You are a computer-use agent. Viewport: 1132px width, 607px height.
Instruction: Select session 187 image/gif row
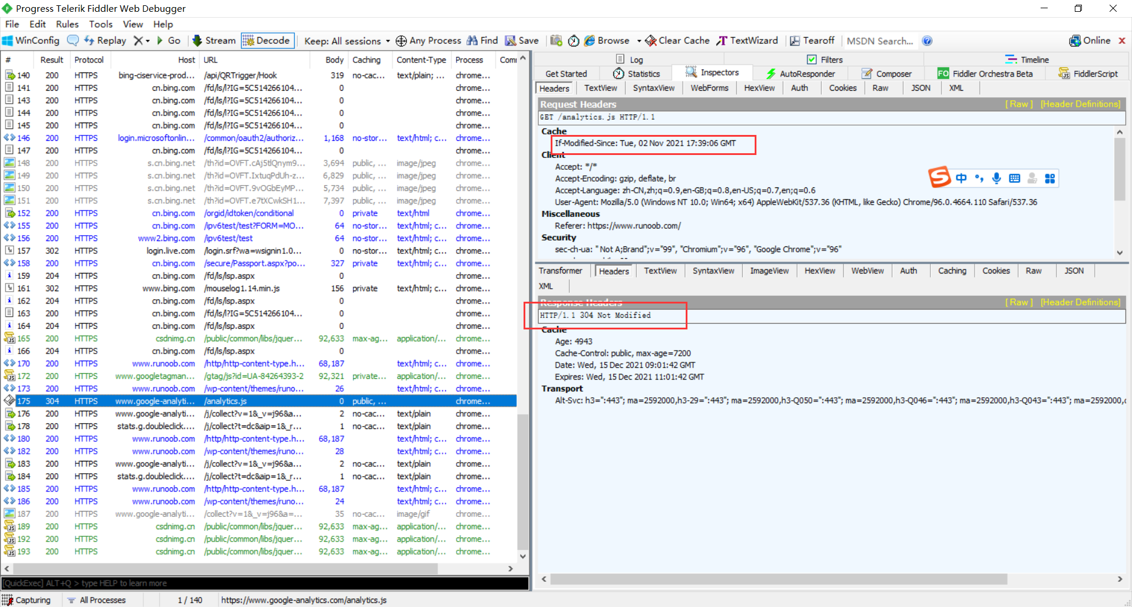[x=259, y=514]
